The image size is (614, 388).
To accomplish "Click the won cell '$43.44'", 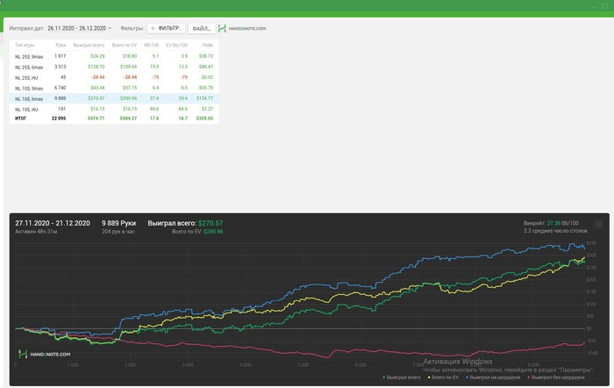I will click(x=97, y=88).
